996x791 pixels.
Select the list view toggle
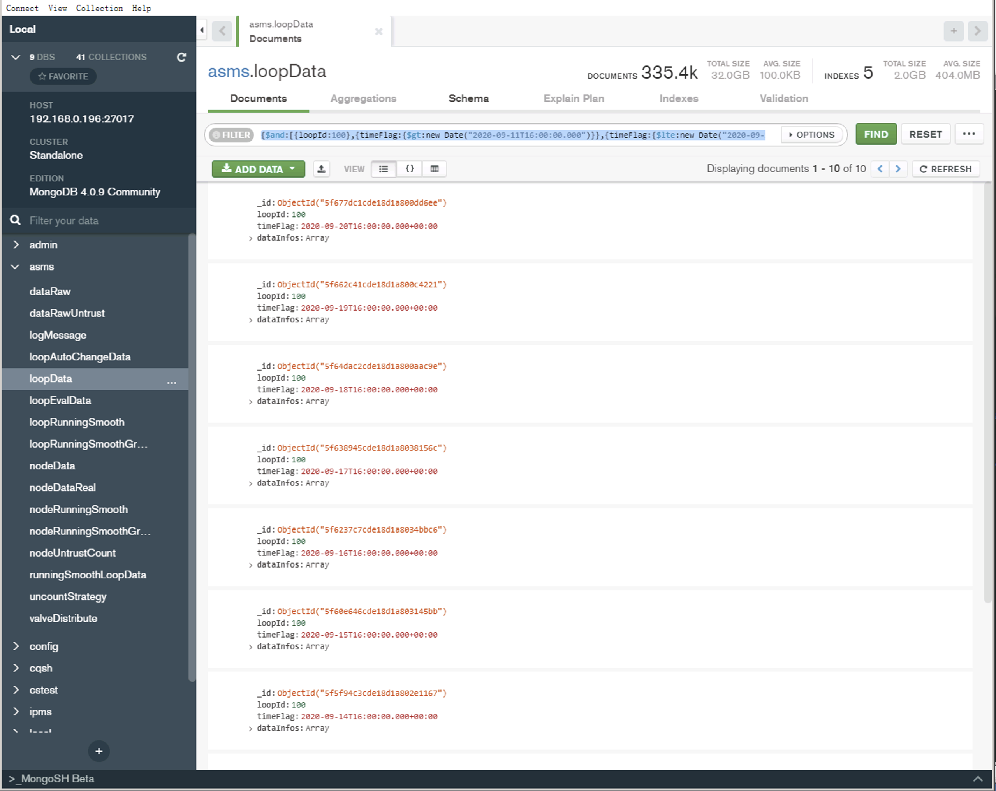pos(384,169)
